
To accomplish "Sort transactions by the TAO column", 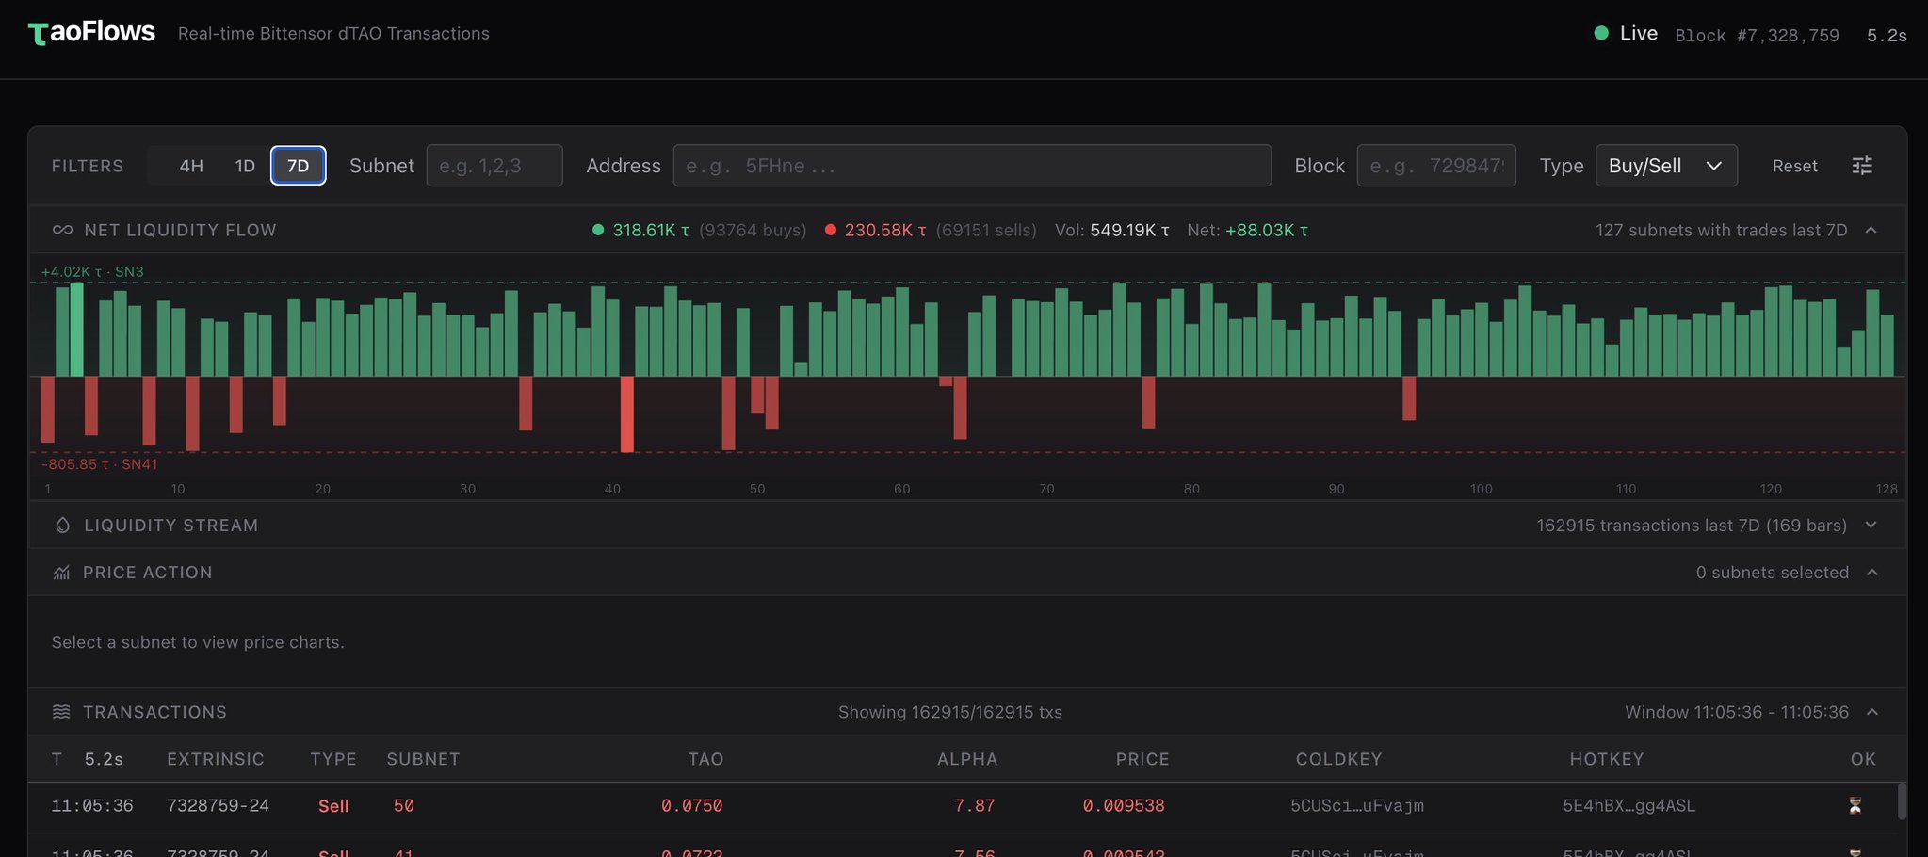I will [705, 759].
